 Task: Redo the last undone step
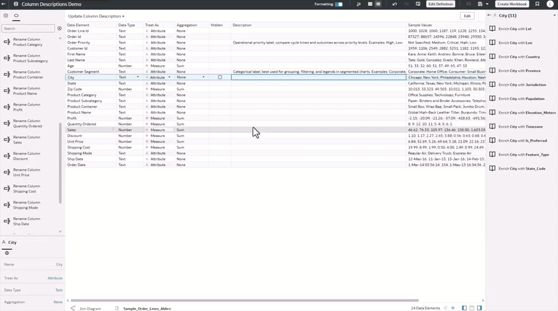pyautogui.click(x=406, y=4)
